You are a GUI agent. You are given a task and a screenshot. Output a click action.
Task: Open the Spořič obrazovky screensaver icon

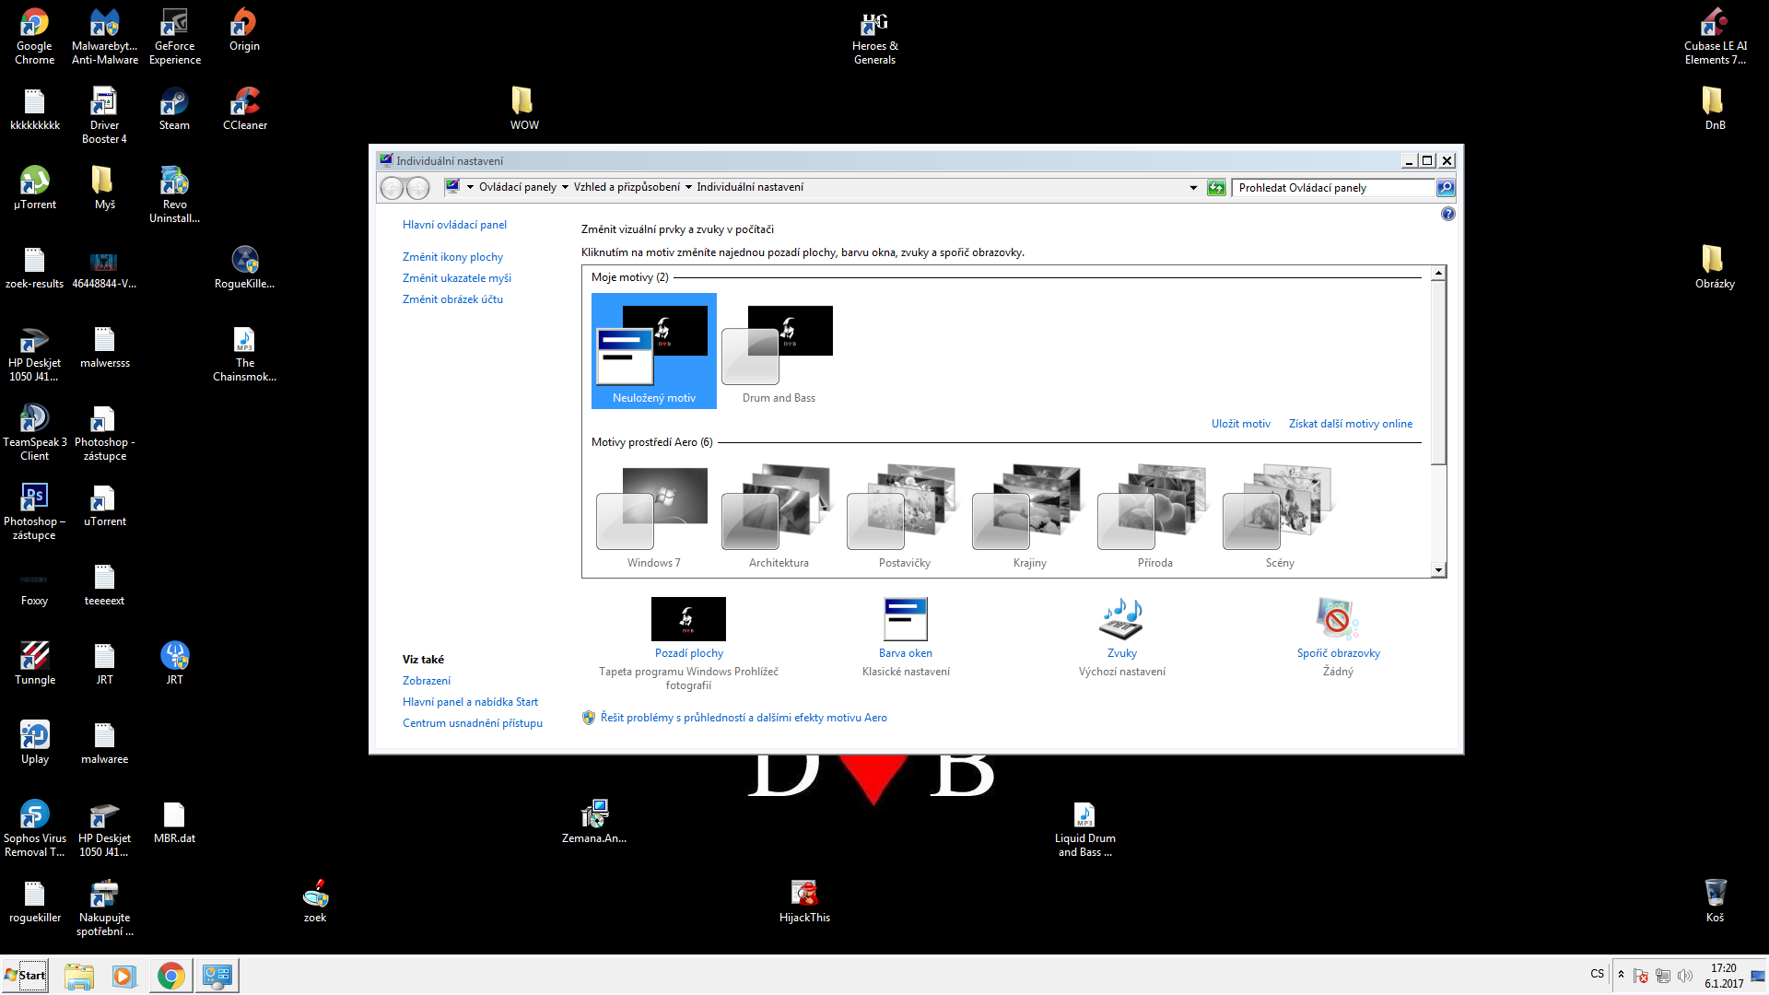(x=1338, y=619)
